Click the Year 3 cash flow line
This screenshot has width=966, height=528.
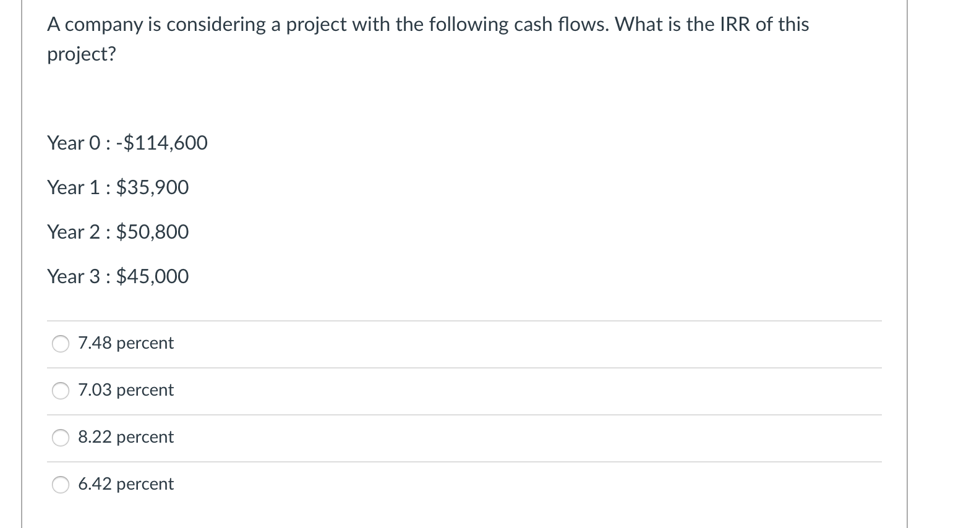pos(118,276)
